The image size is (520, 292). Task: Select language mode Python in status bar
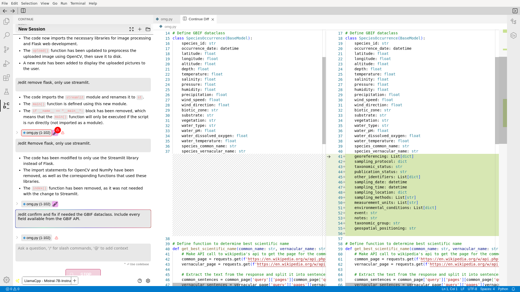point(503,289)
